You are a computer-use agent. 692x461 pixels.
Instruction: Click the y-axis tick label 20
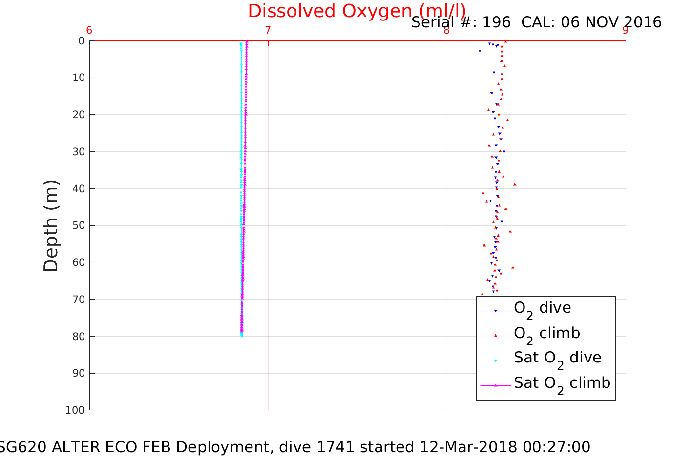click(x=78, y=115)
